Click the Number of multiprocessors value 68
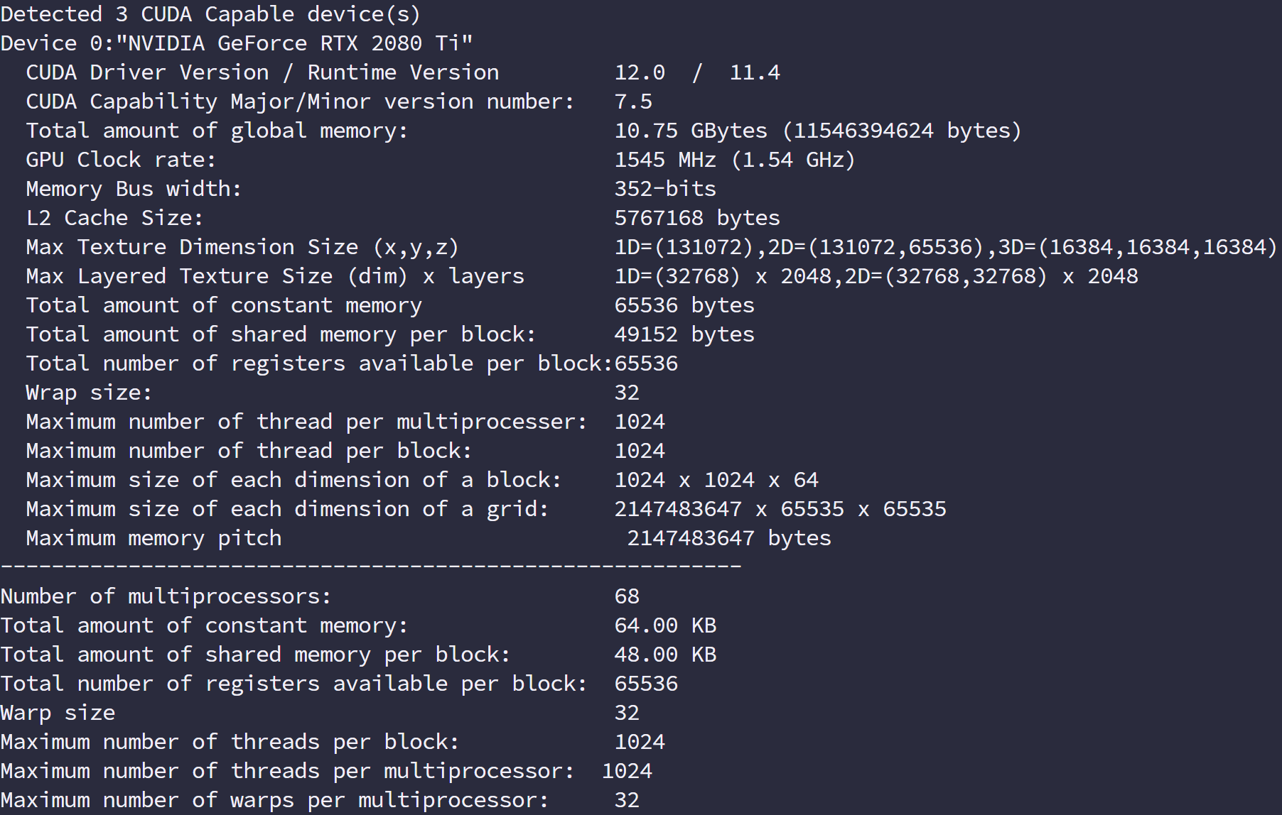Viewport: 1282px width, 815px height. coord(627,596)
